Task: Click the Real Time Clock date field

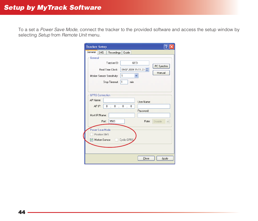Action: 133,69
